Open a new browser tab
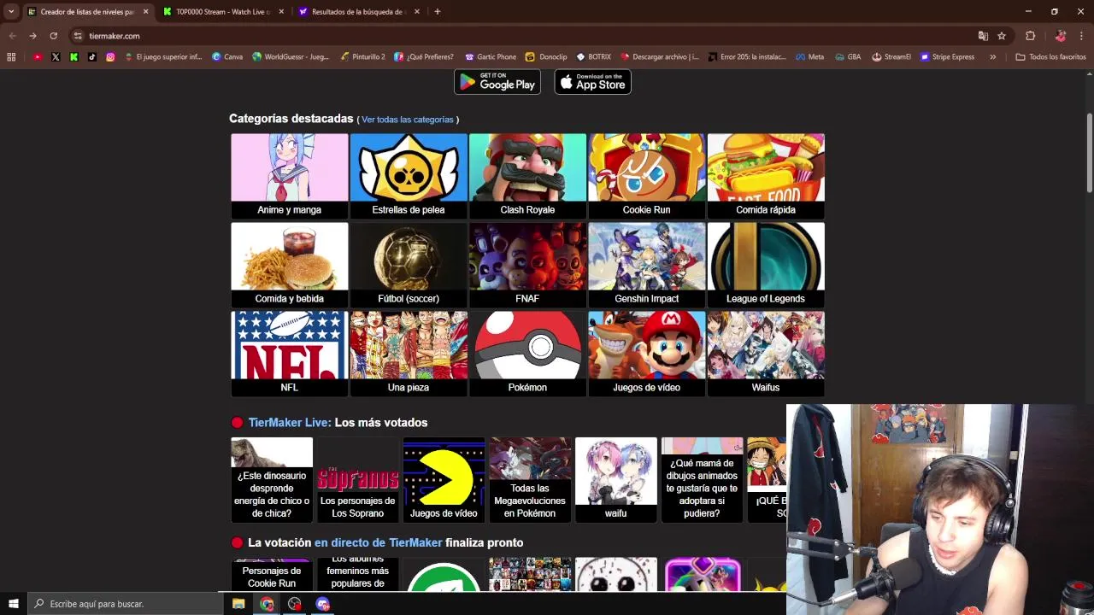The width and height of the screenshot is (1094, 615). pos(438,12)
